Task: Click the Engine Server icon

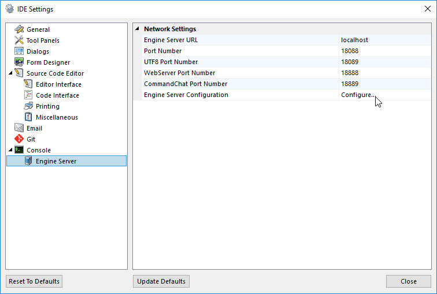Action: point(28,161)
